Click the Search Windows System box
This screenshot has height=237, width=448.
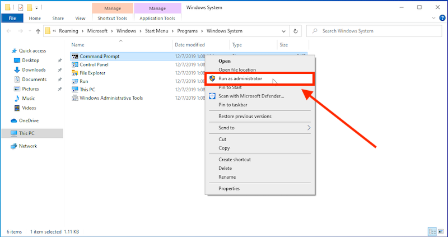pyautogui.click(x=374, y=31)
